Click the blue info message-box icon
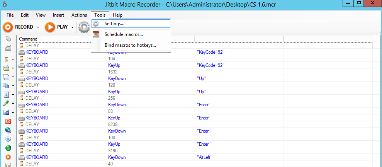Screen dimensions: 382x167 [8, 139]
